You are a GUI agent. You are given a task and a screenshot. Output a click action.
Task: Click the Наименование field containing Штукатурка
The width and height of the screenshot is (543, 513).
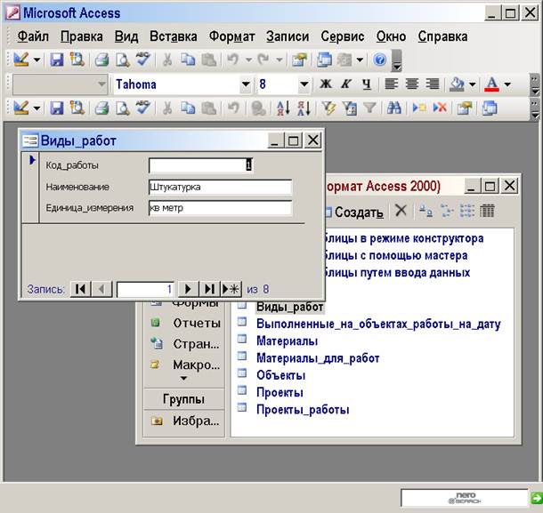click(x=221, y=187)
